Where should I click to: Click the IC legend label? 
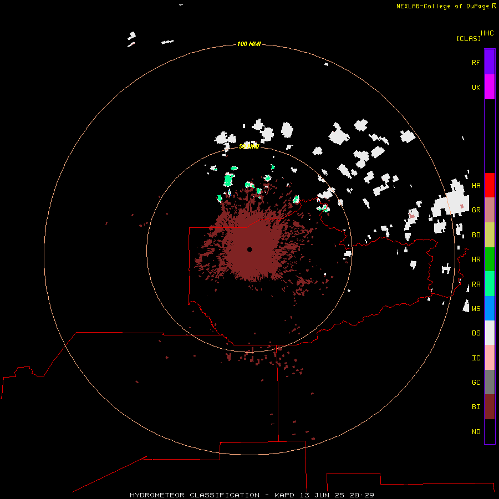476,358
